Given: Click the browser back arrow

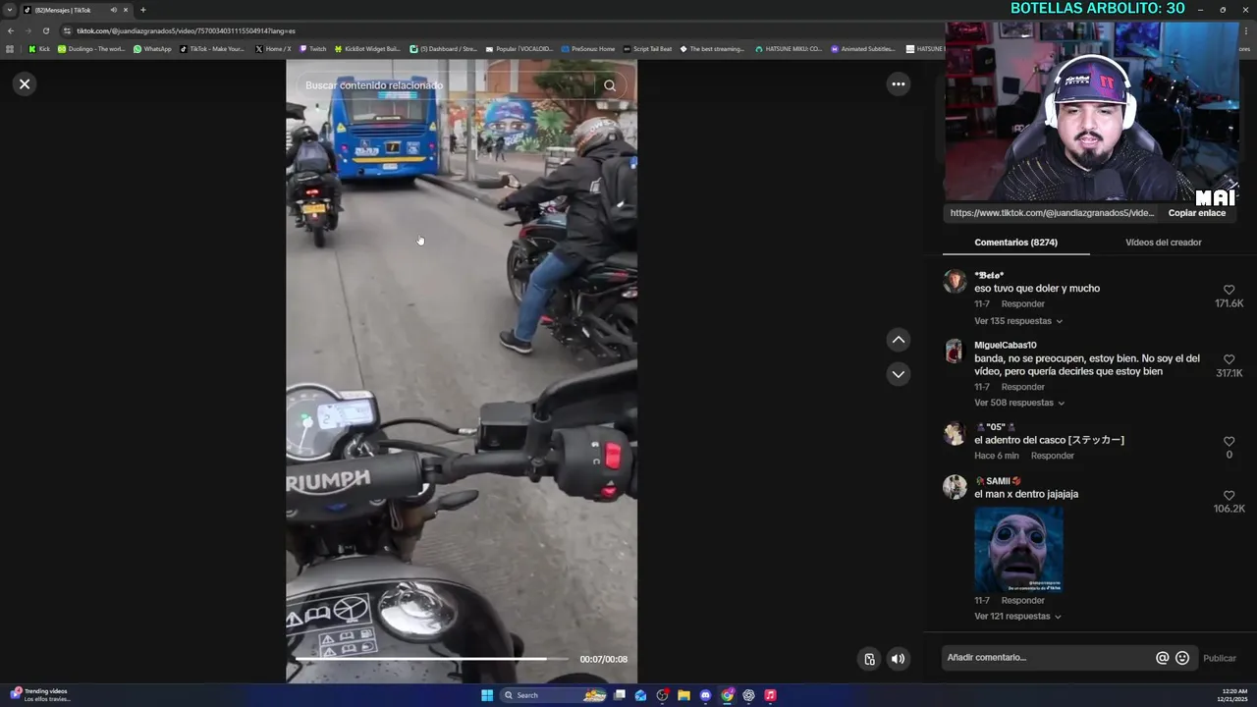Looking at the screenshot, I should 11,30.
